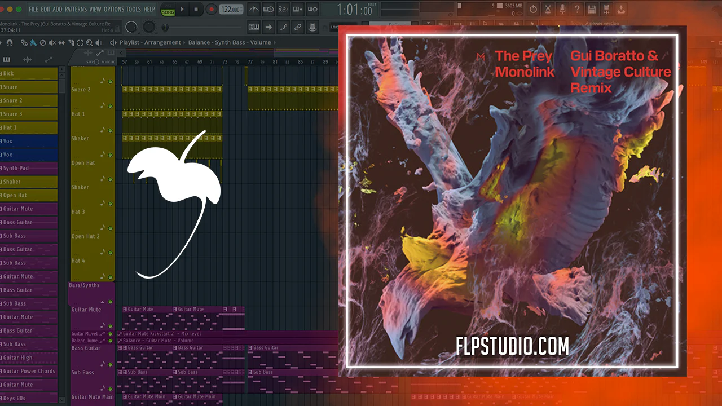Click the export render icon
This screenshot has height=406, width=722.
pyautogui.click(x=621, y=10)
